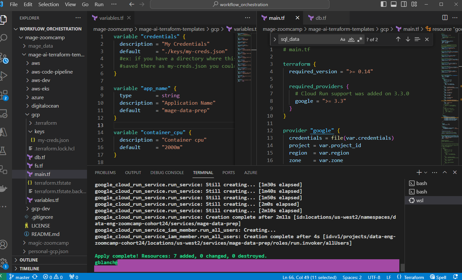The width and height of the screenshot is (462, 280).
Task: Open terraform.tfstate file in explorer
Action: click(50, 183)
